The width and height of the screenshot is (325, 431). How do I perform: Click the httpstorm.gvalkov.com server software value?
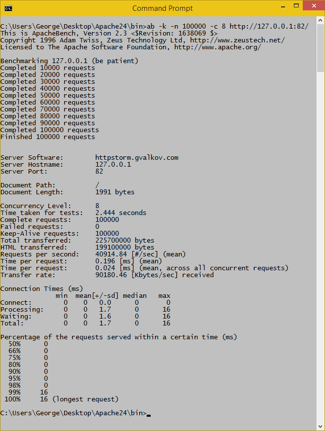point(136,158)
